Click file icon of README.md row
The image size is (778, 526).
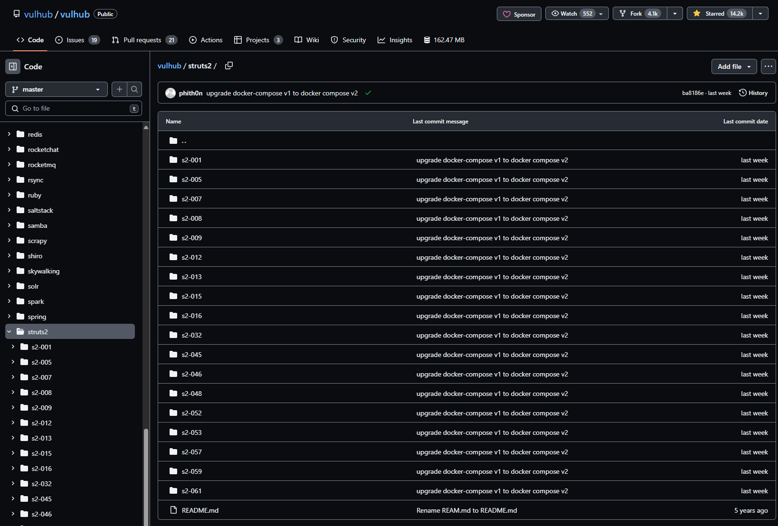[x=173, y=510]
